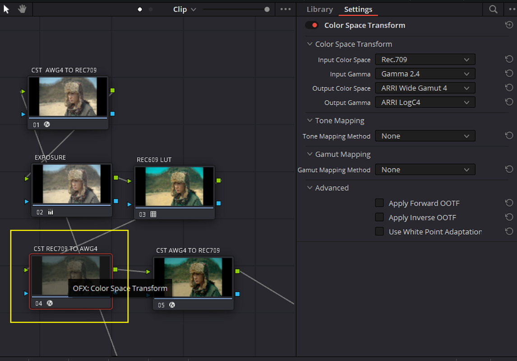Switch to the Settings tab
The width and height of the screenshot is (517, 361).
(x=358, y=9)
